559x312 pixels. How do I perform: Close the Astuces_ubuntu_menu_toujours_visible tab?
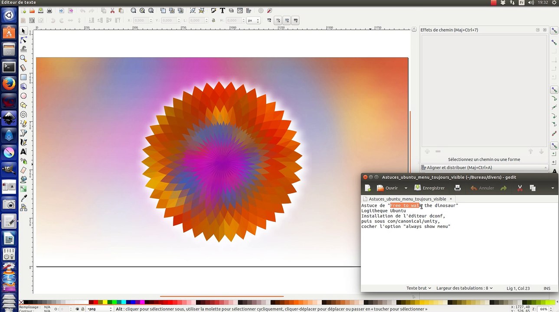451,199
